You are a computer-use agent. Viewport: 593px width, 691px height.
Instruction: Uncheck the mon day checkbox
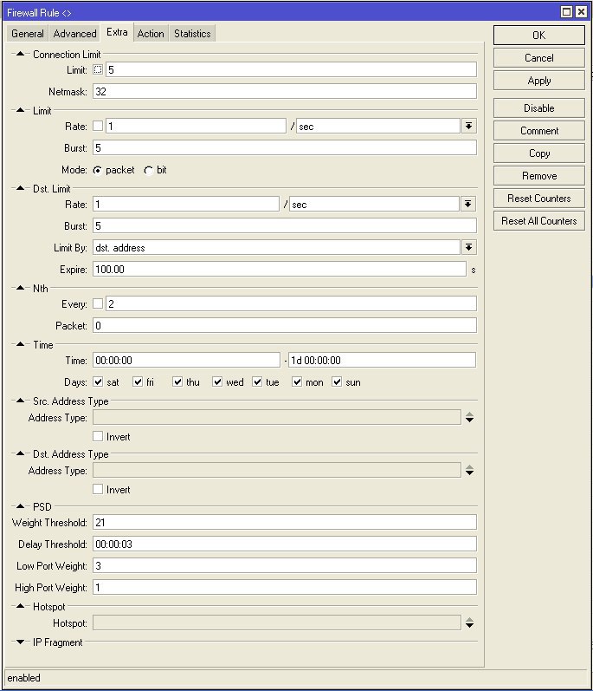coord(297,382)
